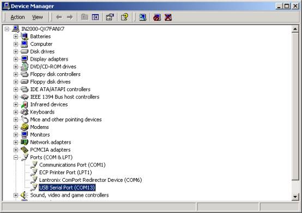Select the Monitors label
The image size is (302, 213).
tap(40, 135)
